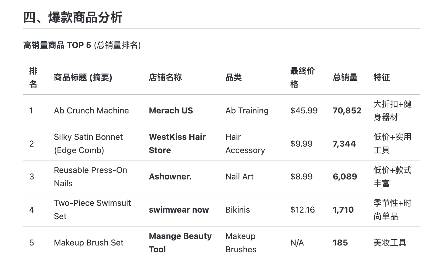This screenshot has height=260, width=444.
Task: Click the Ashowner. store name
Action: click(170, 177)
